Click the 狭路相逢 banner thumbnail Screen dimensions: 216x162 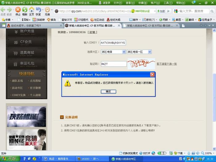pos(27,117)
